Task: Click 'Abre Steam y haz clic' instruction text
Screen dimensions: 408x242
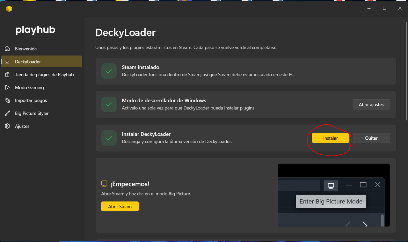Action: pyautogui.click(x=146, y=194)
